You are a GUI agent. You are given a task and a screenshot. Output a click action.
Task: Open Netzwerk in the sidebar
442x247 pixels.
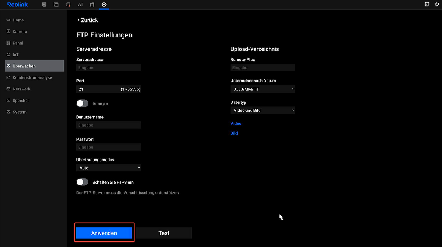coord(35,89)
